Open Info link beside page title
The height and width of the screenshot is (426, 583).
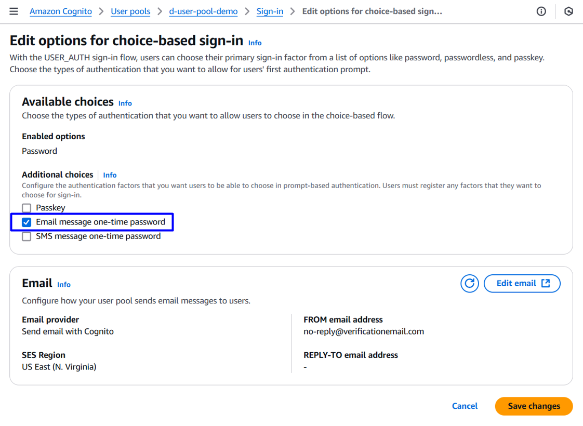(255, 43)
